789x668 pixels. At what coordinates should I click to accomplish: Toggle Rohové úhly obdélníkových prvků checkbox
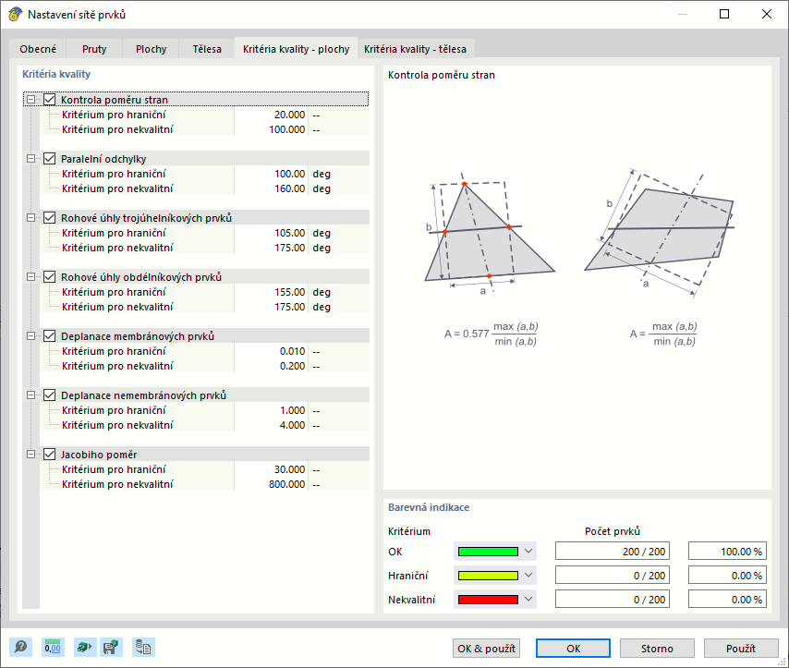click(x=49, y=277)
